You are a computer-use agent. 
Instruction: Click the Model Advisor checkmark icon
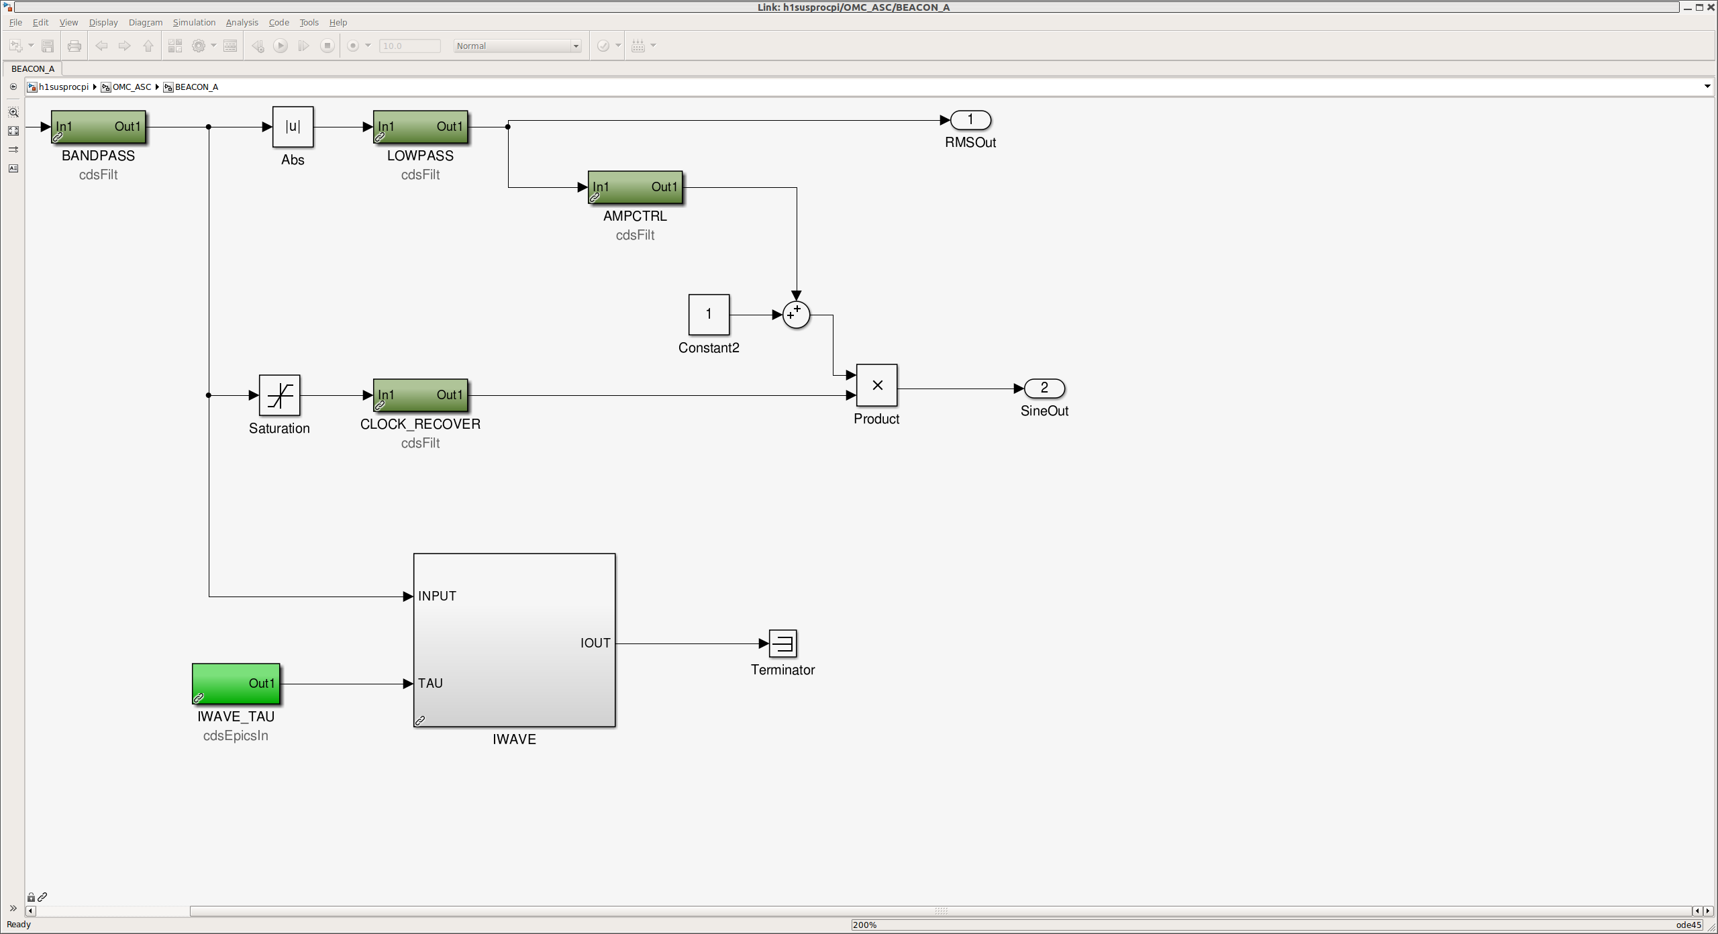click(x=603, y=46)
